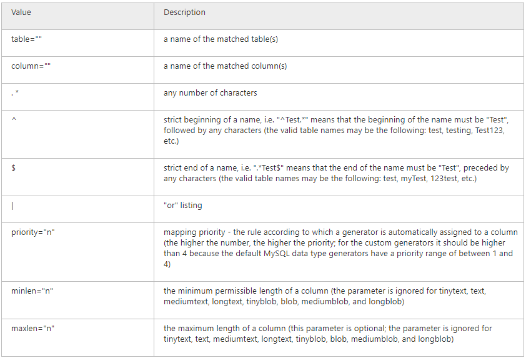Click the Value column header

[x=77, y=16]
